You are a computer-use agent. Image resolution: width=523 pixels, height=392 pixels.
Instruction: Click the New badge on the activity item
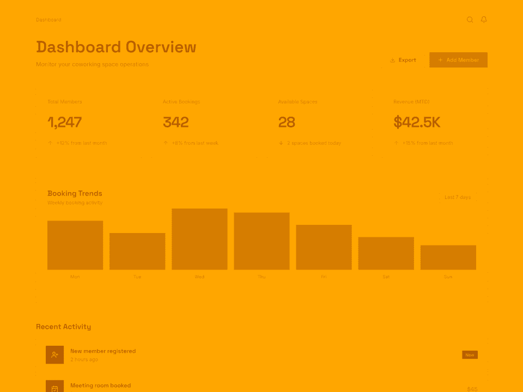tap(470, 354)
